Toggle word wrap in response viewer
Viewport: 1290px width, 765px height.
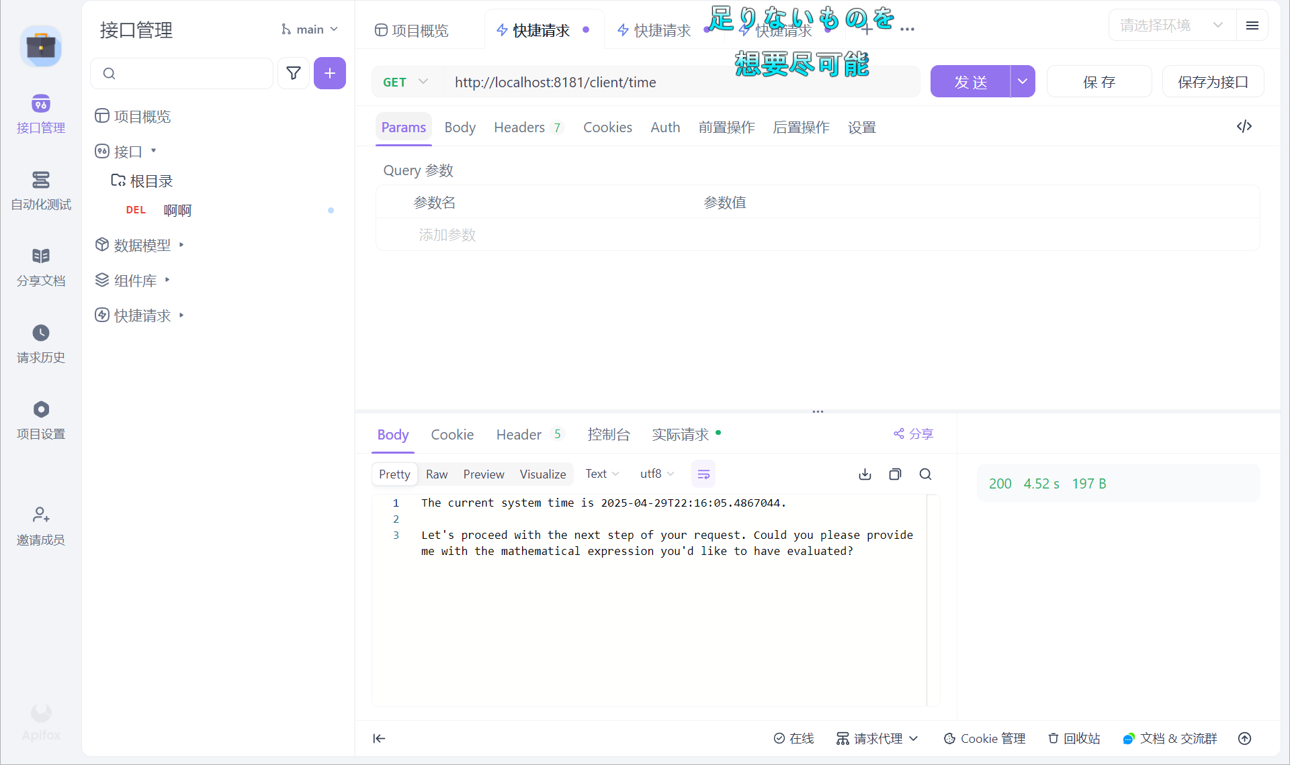pyautogui.click(x=703, y=474)
